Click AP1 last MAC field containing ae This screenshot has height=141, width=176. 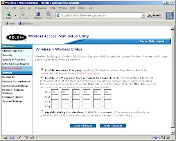(x=108, y=92)
